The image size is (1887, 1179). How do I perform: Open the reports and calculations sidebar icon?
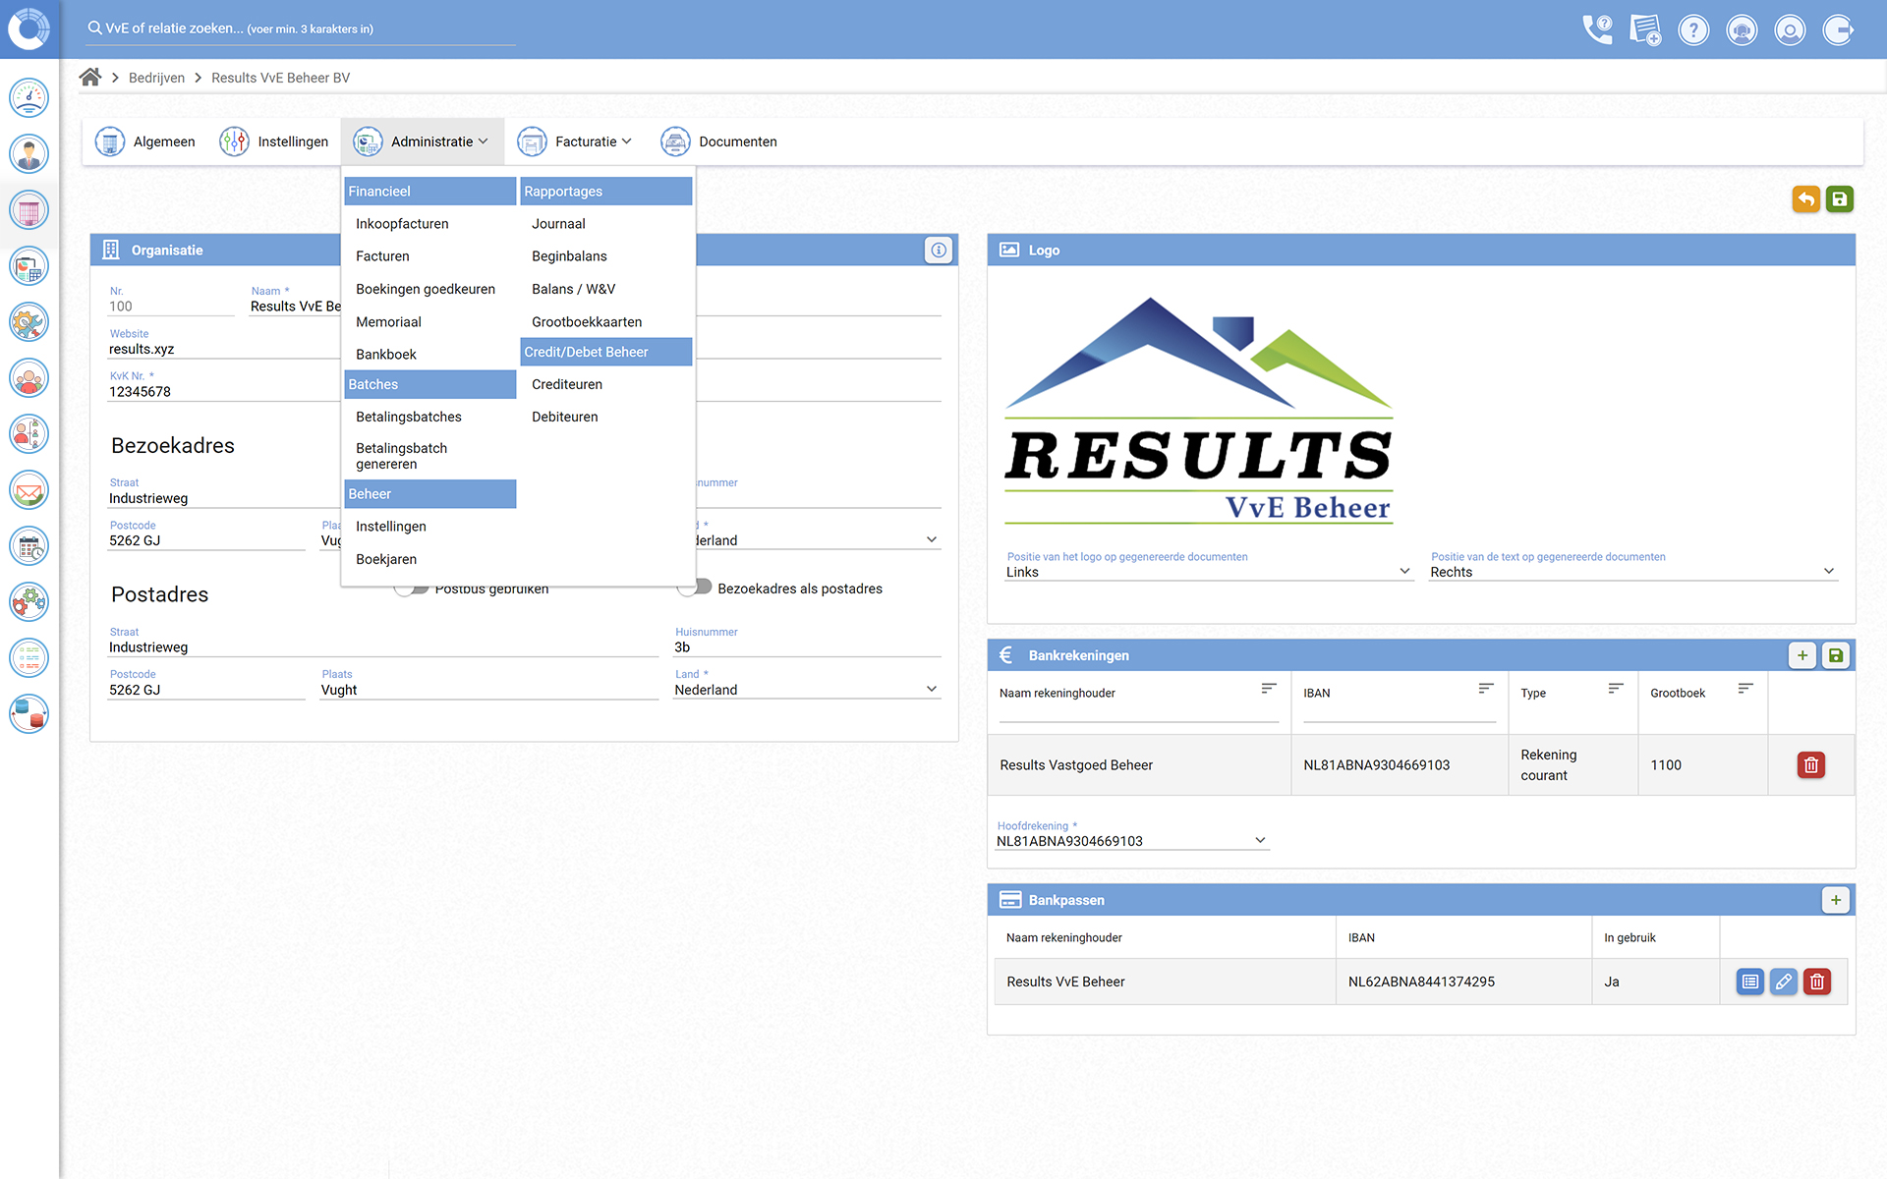coord(29,265)
